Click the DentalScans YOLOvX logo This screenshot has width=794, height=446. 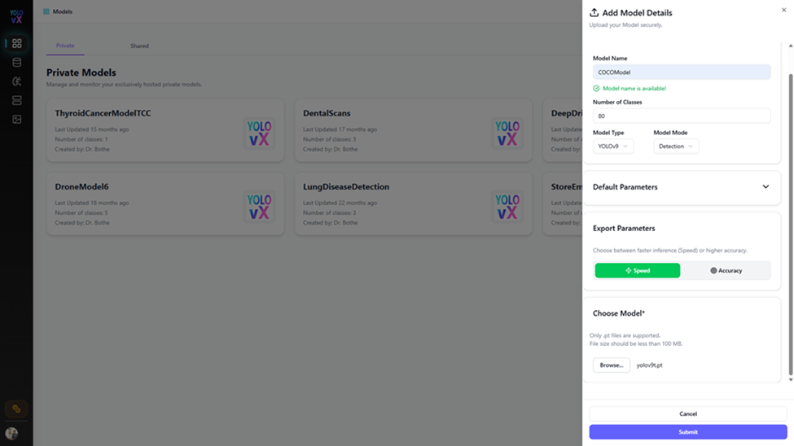click(507, 133)
